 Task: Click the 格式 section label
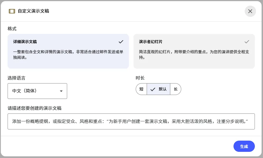[x=12, y=29]
